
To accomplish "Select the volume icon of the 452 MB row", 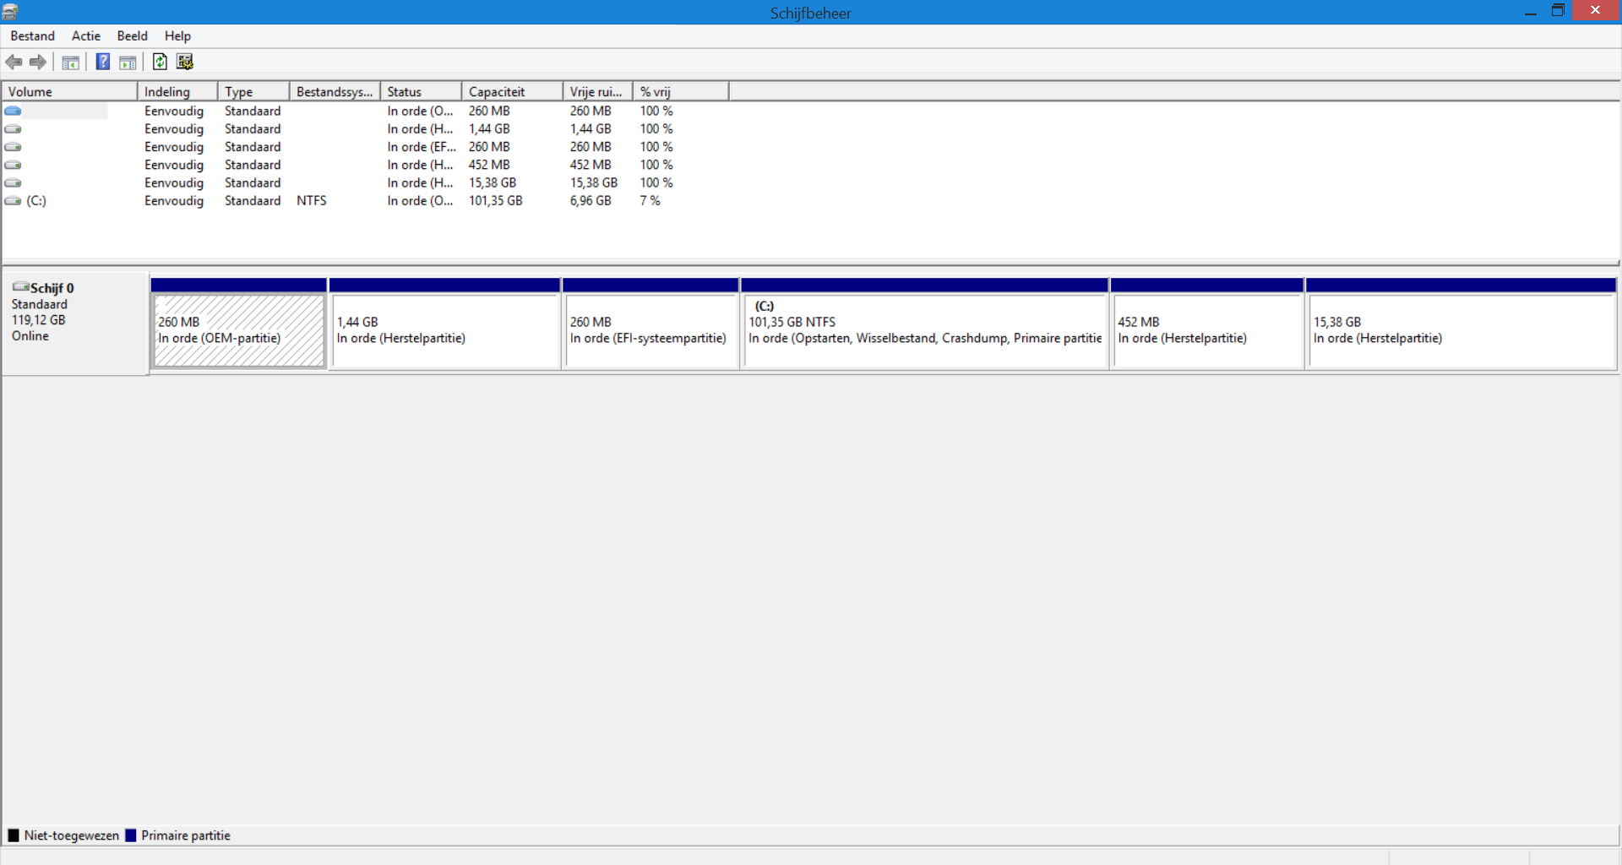I will click(x=13, y=165).
